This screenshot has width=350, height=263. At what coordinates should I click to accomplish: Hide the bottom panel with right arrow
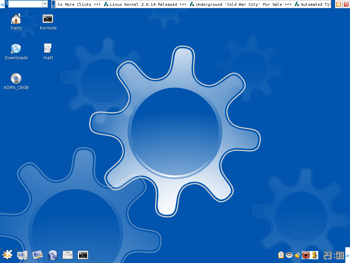[348, 255]
